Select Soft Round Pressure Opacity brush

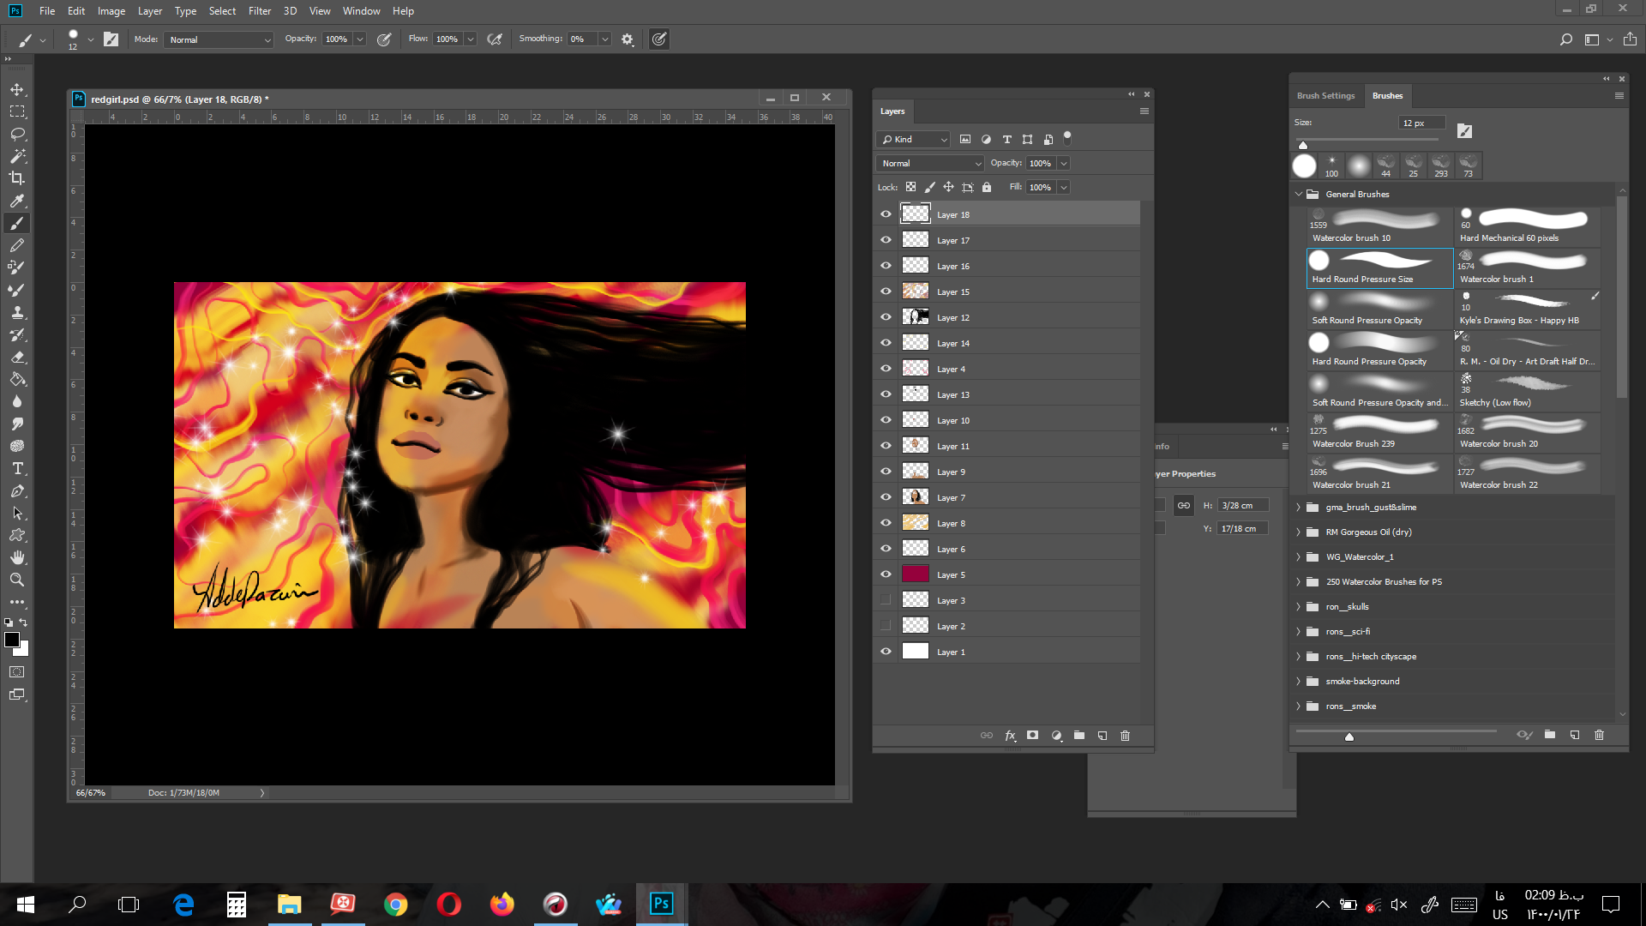[1379, 310]
